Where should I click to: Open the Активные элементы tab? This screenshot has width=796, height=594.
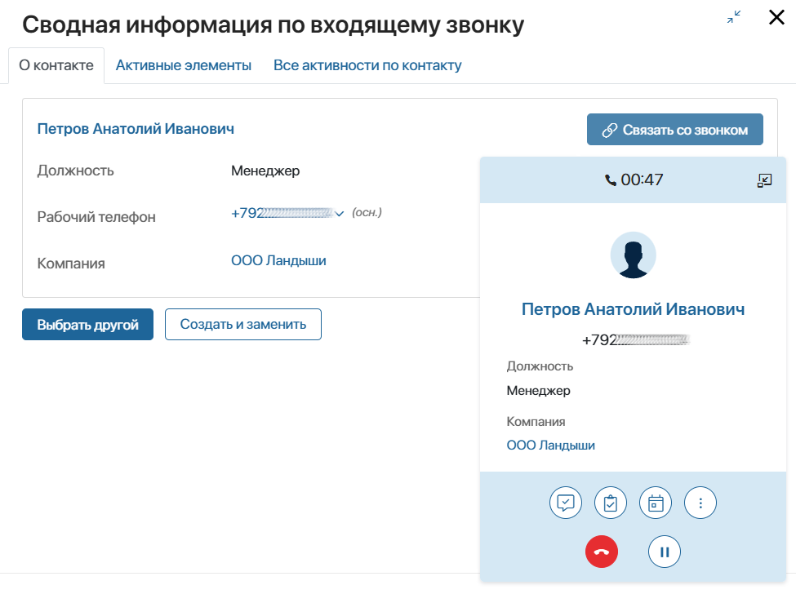[x=183, y=65]
